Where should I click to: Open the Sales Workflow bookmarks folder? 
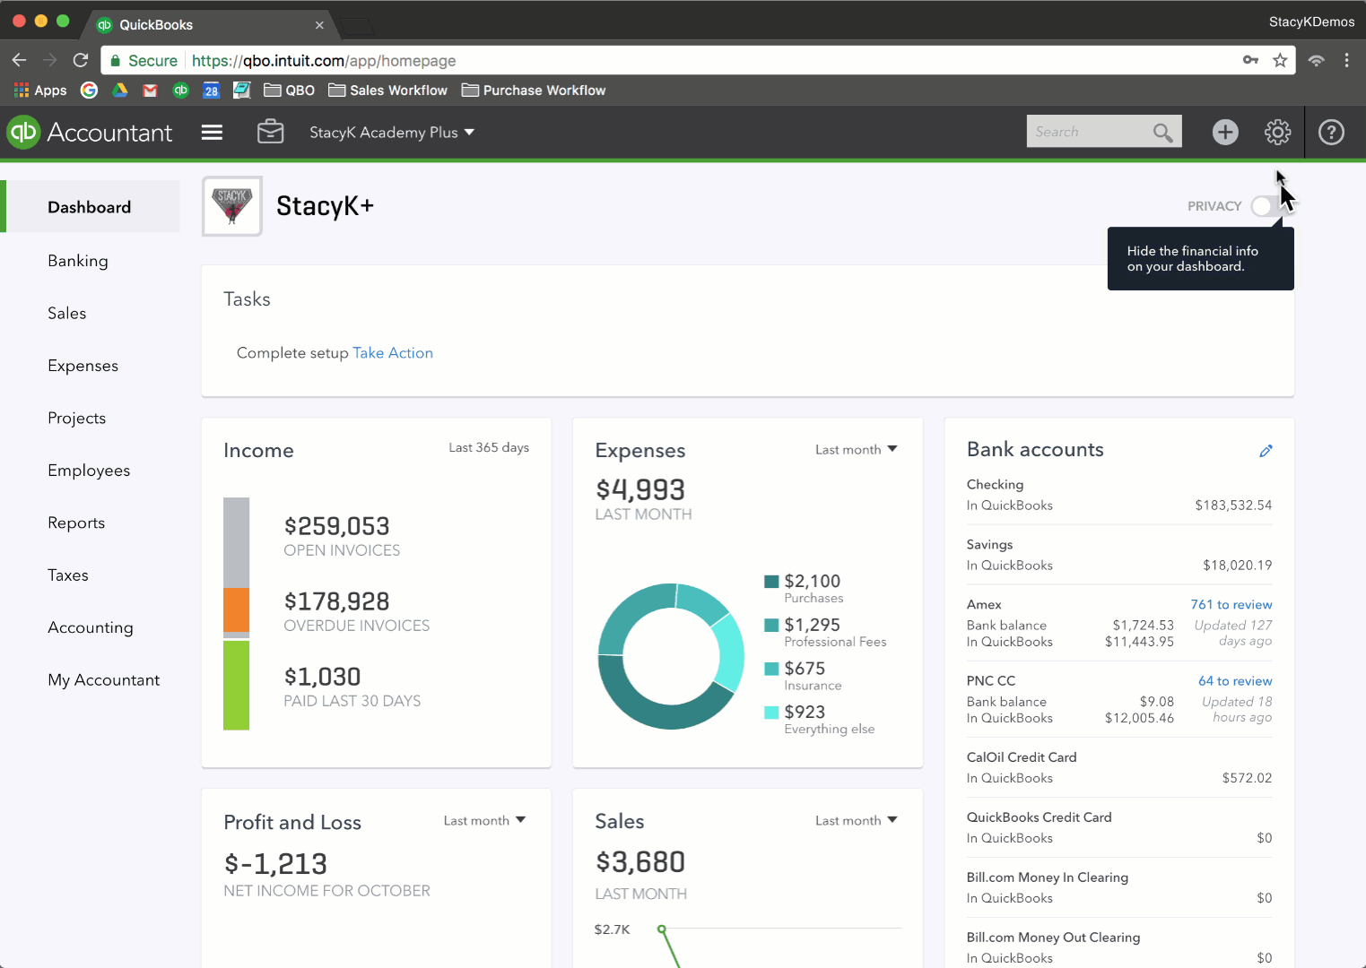click(x=387, y=91)
